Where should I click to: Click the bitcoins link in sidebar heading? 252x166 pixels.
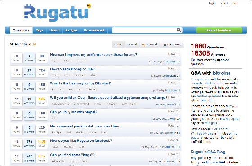click(x=221, y=73)
